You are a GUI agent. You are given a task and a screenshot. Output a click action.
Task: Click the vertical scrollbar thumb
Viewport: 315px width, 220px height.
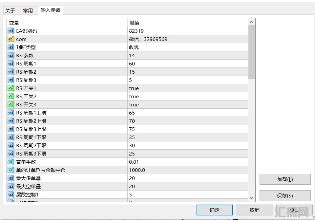click(252, 52)
